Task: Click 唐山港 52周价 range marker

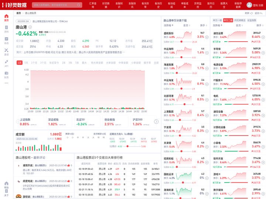Action: [x=127, y=146]
